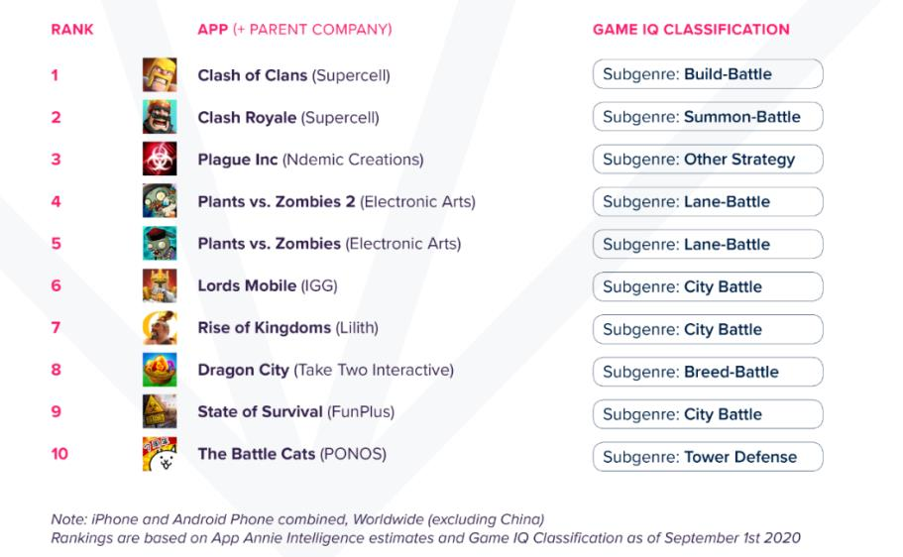Select The Battle Cats app icon
903x557 pixels.
point(160,453)
